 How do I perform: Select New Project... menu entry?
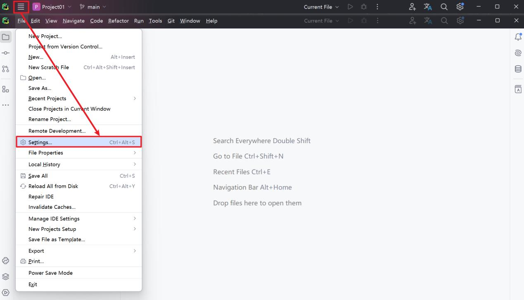tap(78, 36)
